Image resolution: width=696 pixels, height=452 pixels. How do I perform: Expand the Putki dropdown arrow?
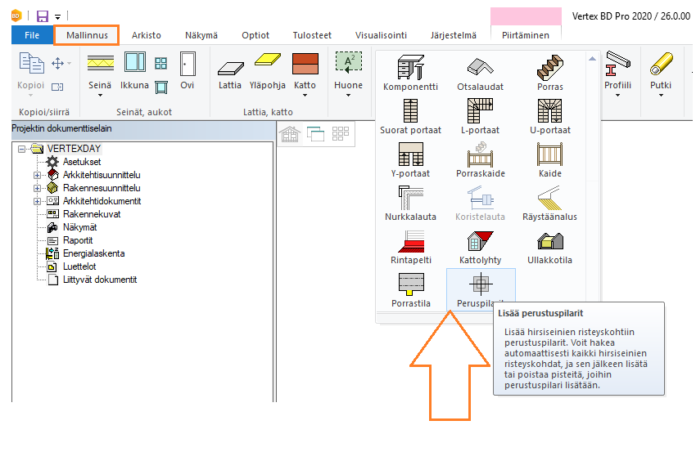[x=661, y=96]
